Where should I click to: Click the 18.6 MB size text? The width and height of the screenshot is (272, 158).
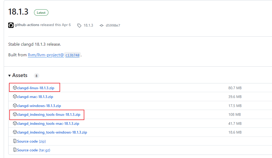click(x=235, y=133)
